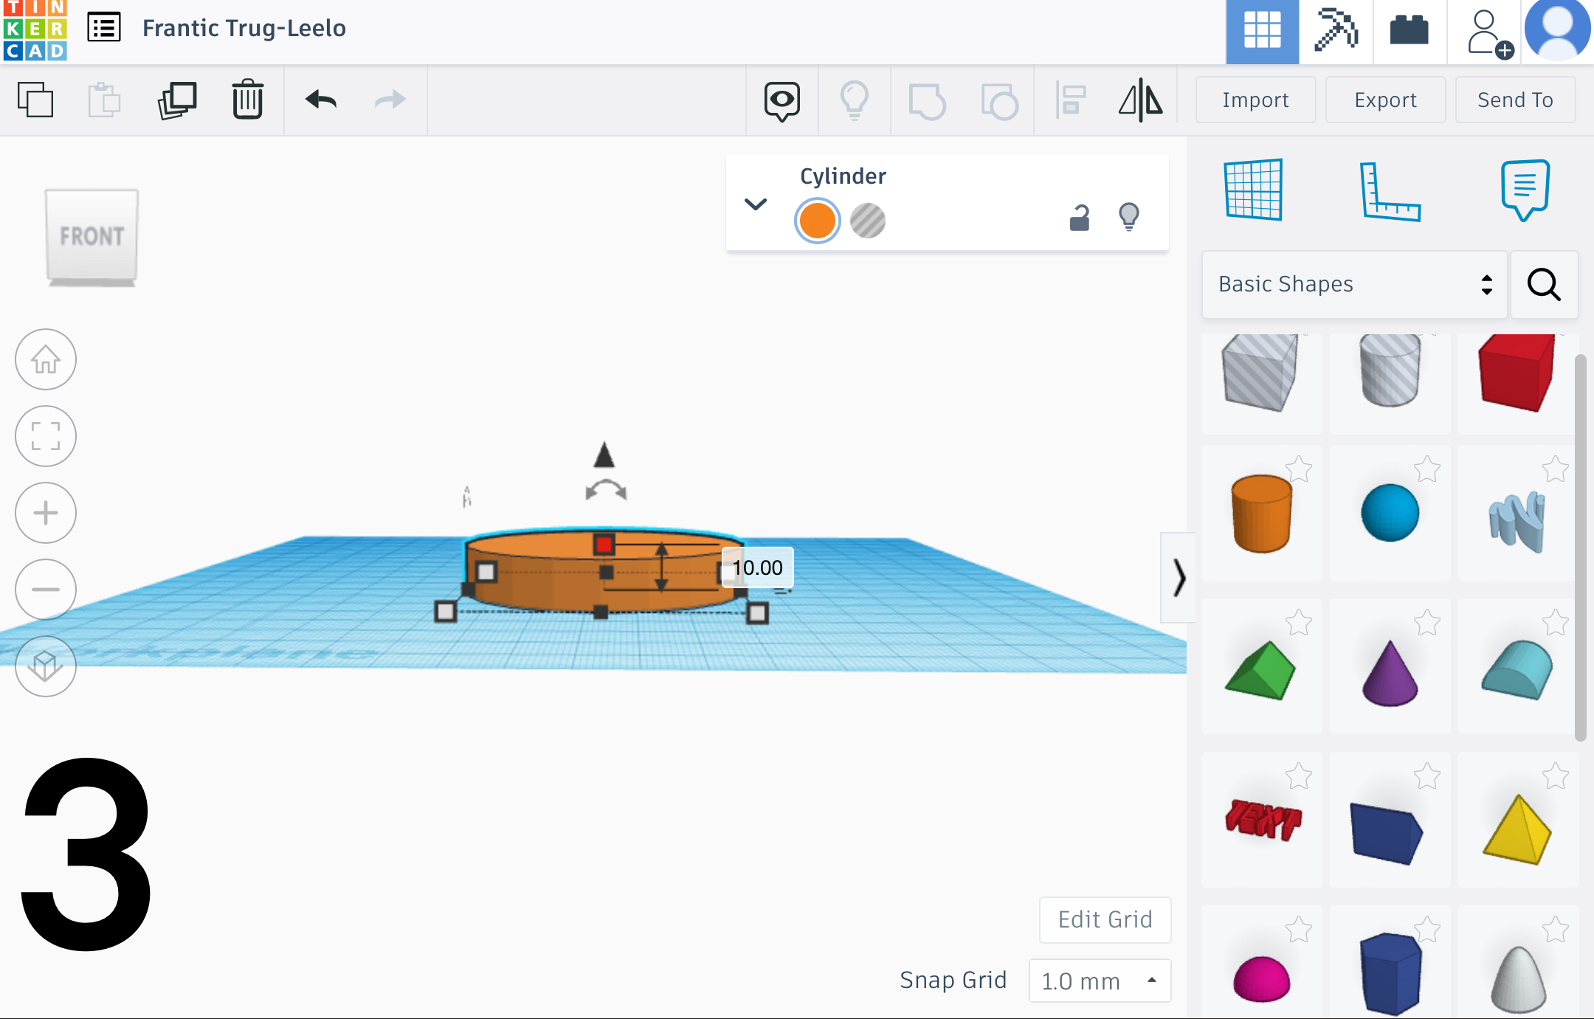Image resolution: width=1594 pixels, height=1019 pixels.
Task: Undo the last action
Action: 321,100
